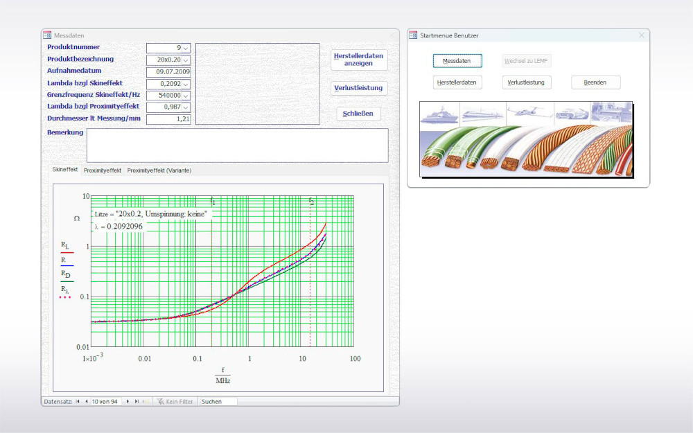Open the Grenzfrequenz Skineffekt dropdown

click(x=186, y=95)
